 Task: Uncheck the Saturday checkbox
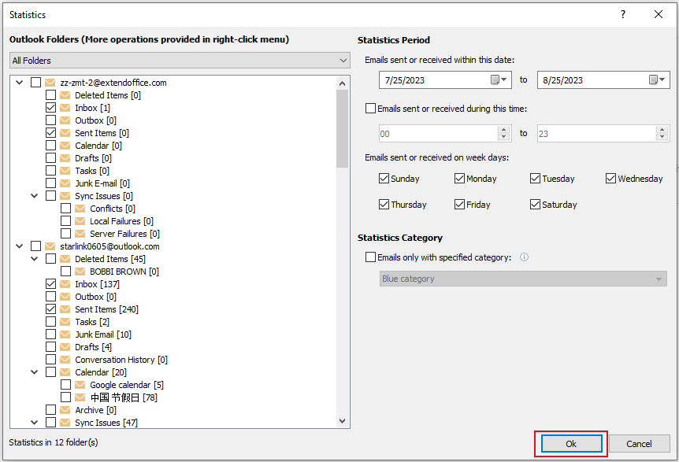(x=535, y=205)
